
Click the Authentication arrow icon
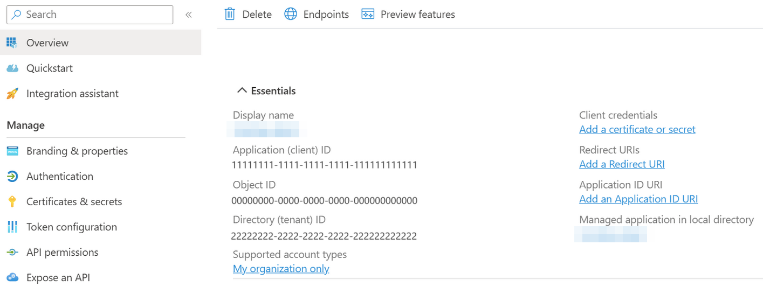pyautogui.click(x=12, y=177)
